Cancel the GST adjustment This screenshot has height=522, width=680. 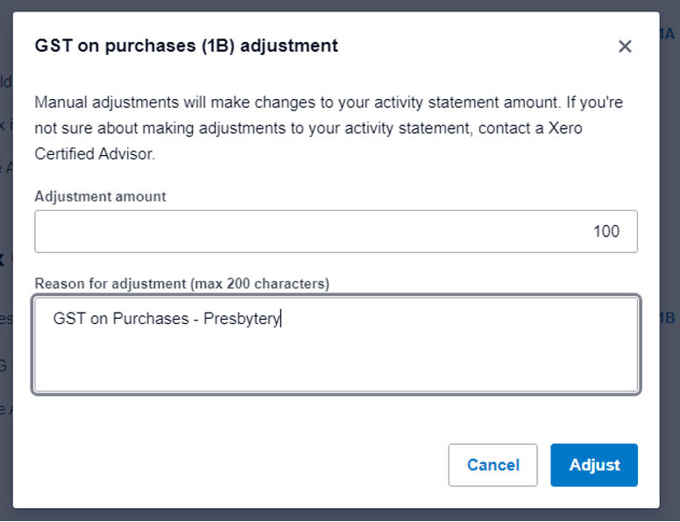pos(492,465)
